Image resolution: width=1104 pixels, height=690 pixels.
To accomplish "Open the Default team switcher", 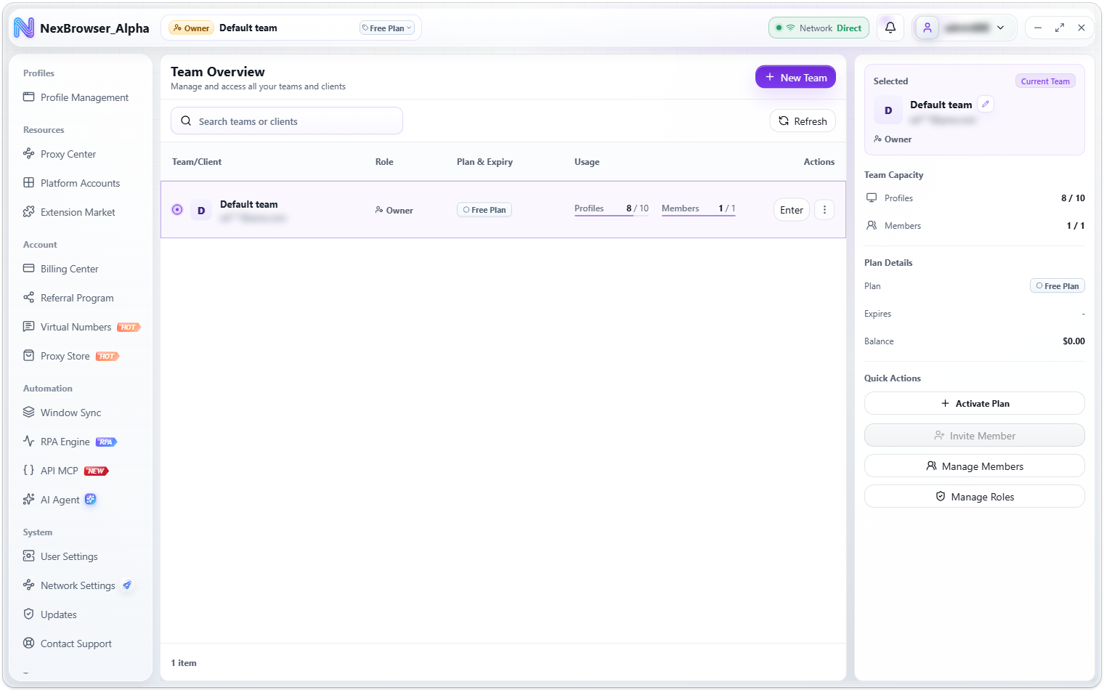I will (x=291, y=28).
